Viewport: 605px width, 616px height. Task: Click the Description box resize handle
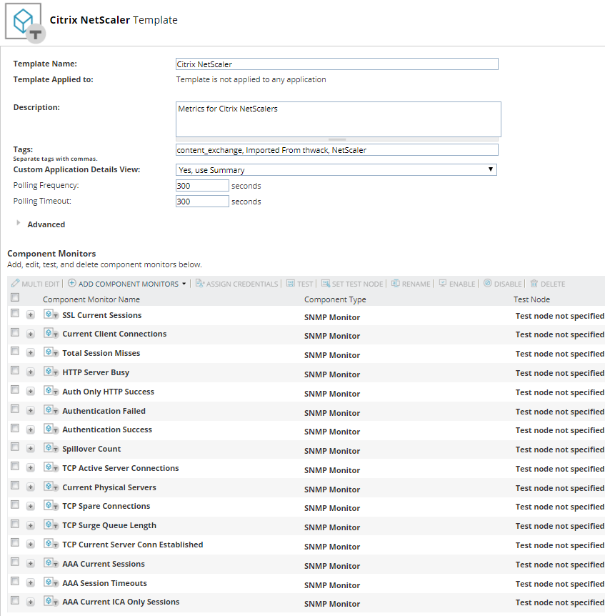click(x=337, y=139)
